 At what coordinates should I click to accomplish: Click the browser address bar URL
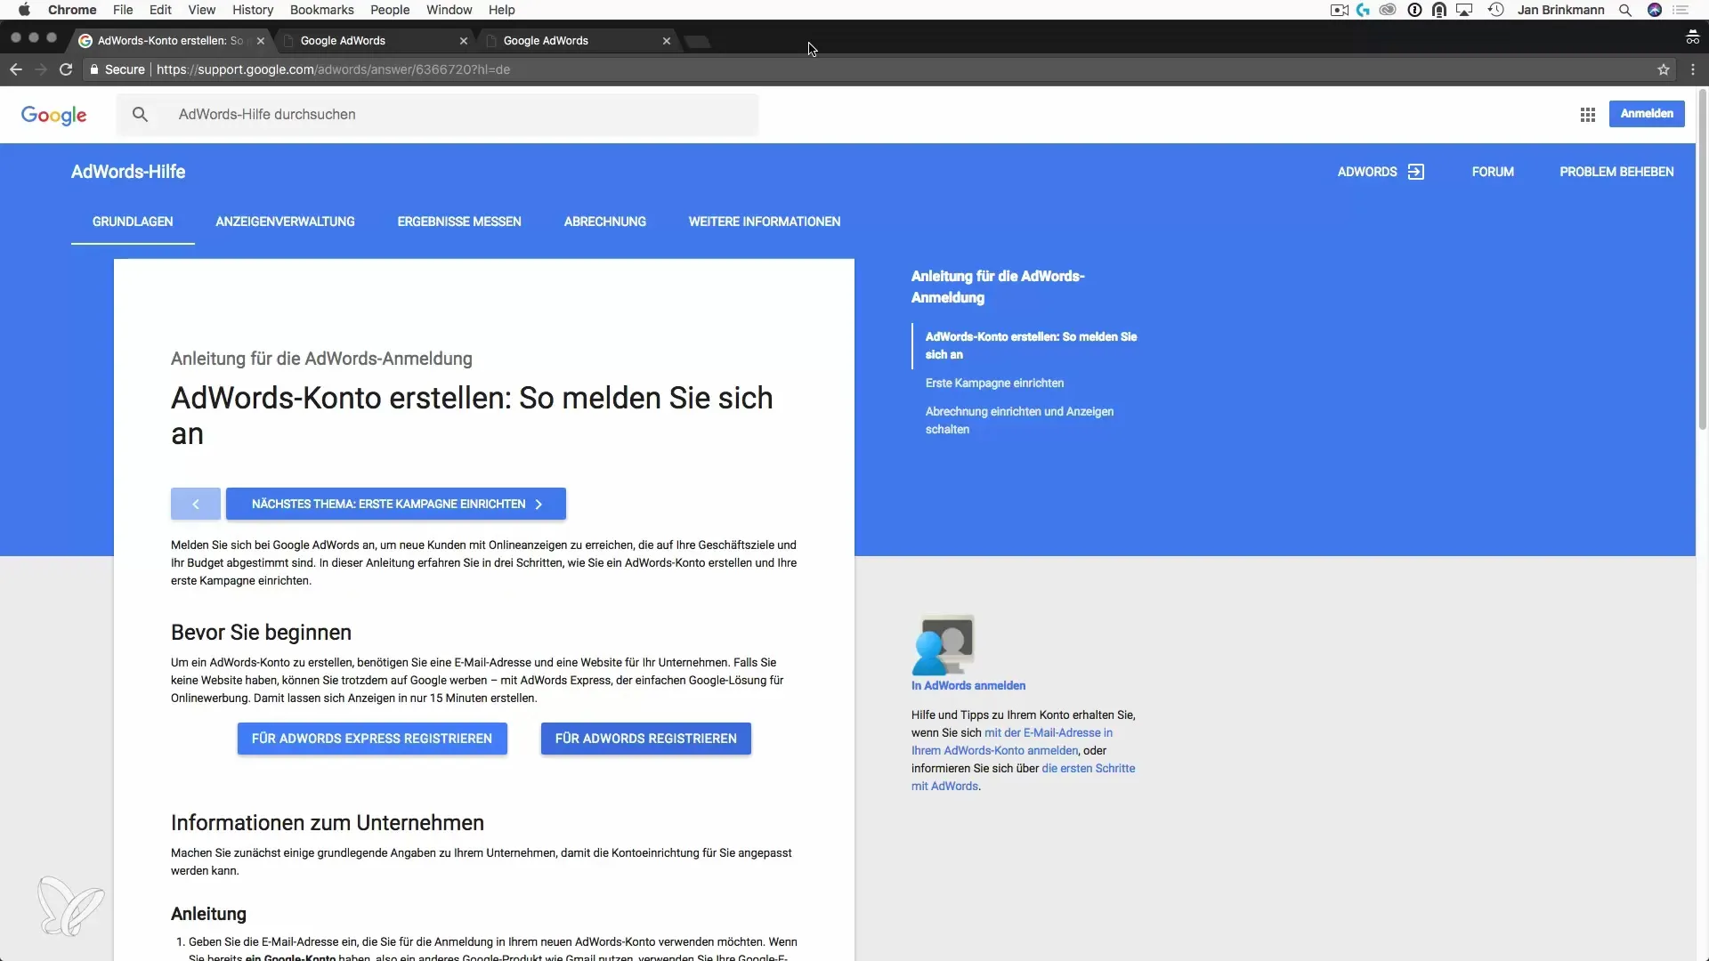(x=333, y=69)
